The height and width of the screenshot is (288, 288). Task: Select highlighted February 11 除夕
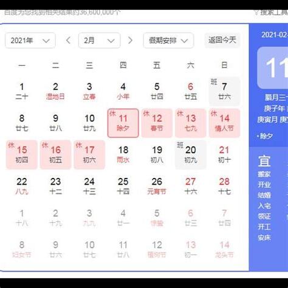click(123, 123)
